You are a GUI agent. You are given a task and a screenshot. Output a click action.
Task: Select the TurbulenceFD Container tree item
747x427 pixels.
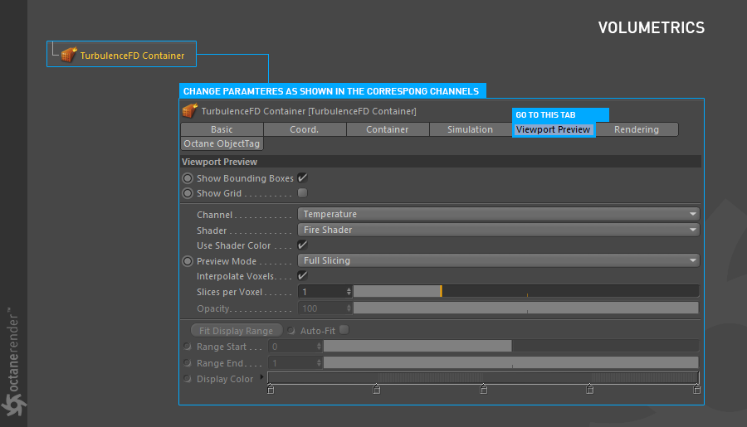point(121,54)
